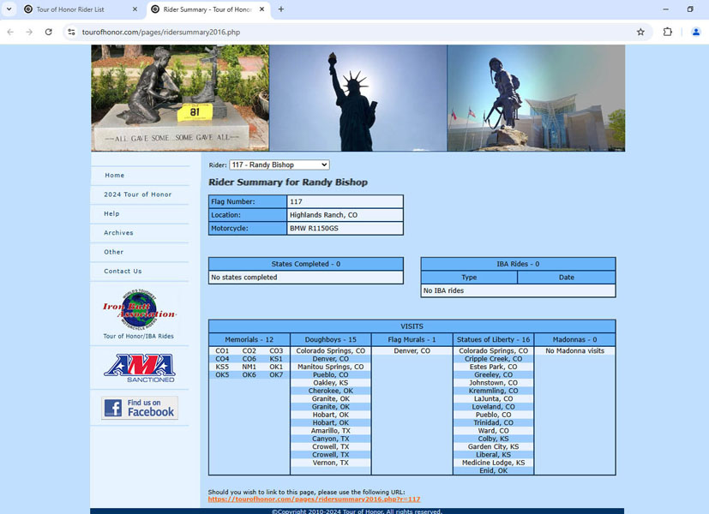Viewport: 709px width, 514px height.
Task: Open the tab search chevron
Action: click(x=9, y=9)
